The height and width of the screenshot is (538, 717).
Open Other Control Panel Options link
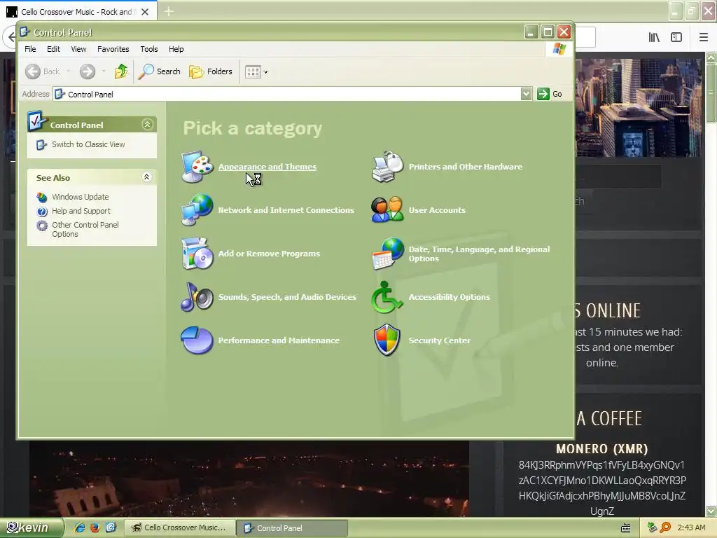coord(85,229)
